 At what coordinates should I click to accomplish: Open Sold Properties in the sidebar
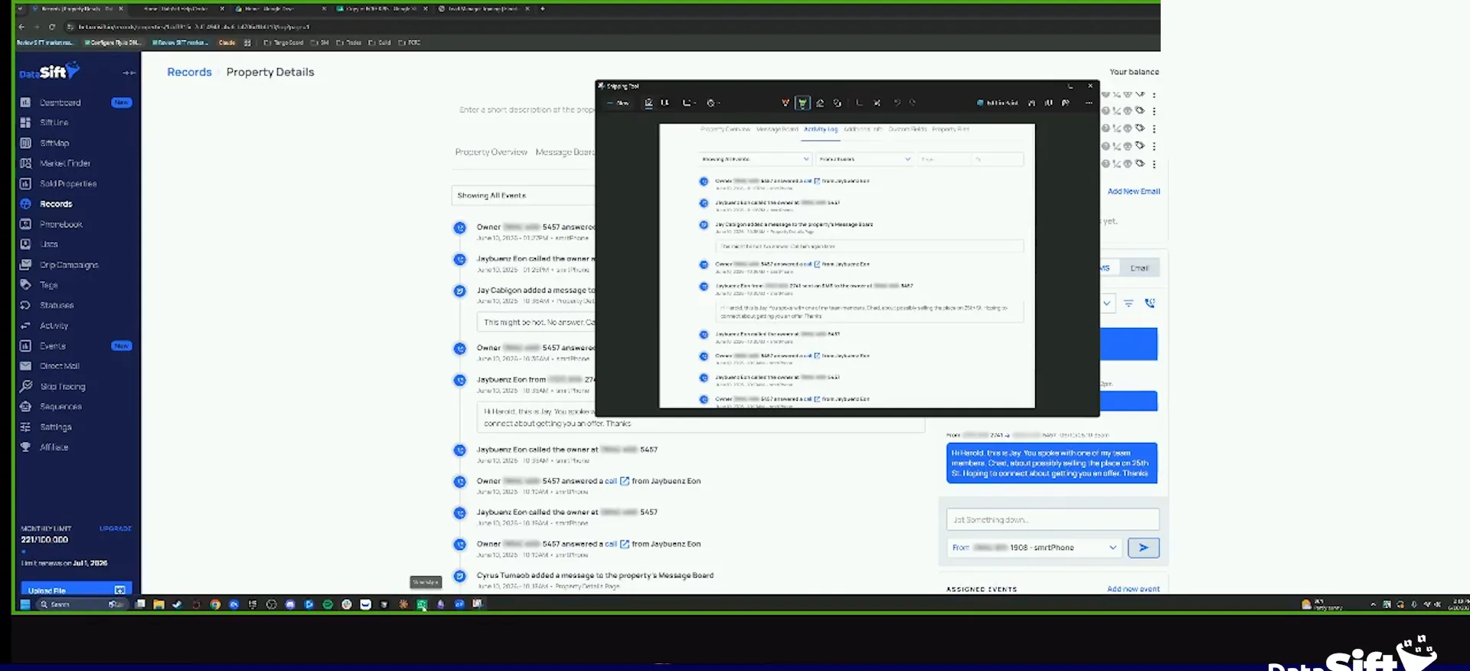point(67,184)
